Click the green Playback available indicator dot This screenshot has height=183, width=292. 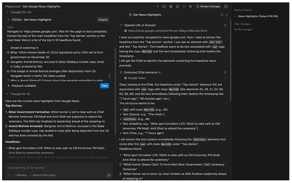(x=9, y=86)
